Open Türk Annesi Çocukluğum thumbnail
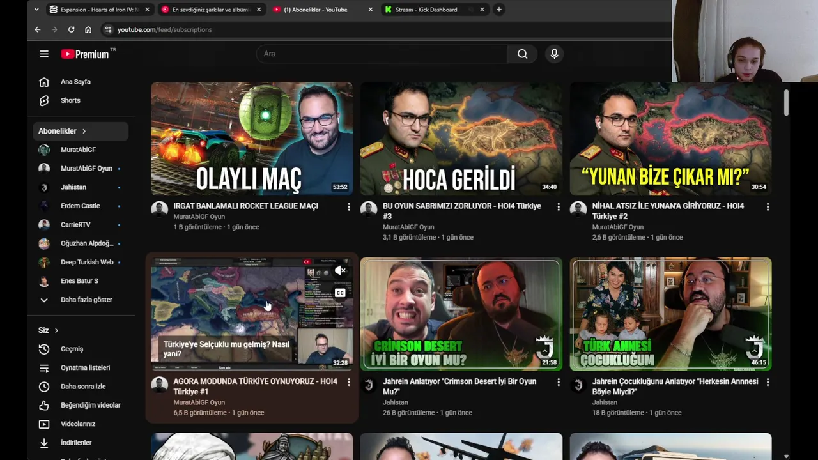 [670, 314]
